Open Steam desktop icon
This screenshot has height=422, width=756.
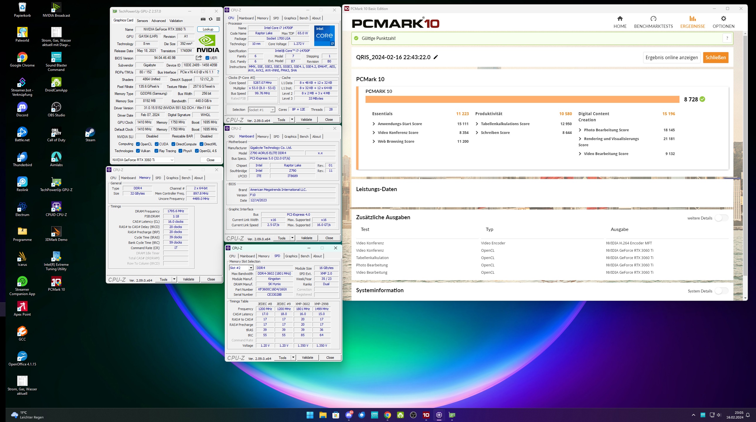[x=90, y=135]
